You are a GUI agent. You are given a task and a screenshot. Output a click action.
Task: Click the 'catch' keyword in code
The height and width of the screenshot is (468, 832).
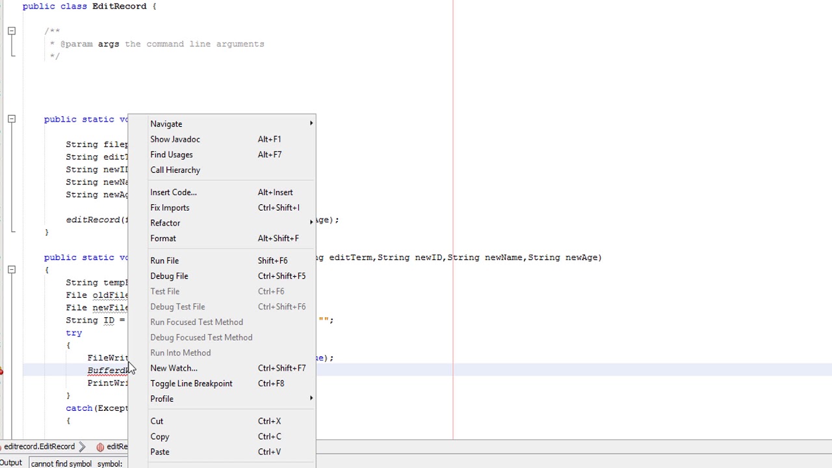coord(79,408)
